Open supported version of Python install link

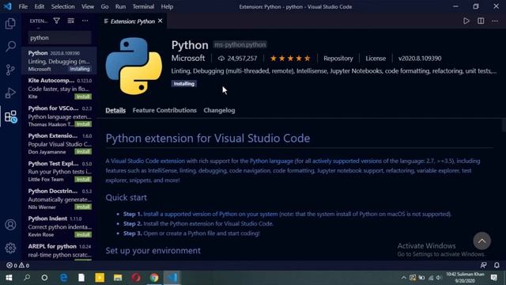(210, 214)
